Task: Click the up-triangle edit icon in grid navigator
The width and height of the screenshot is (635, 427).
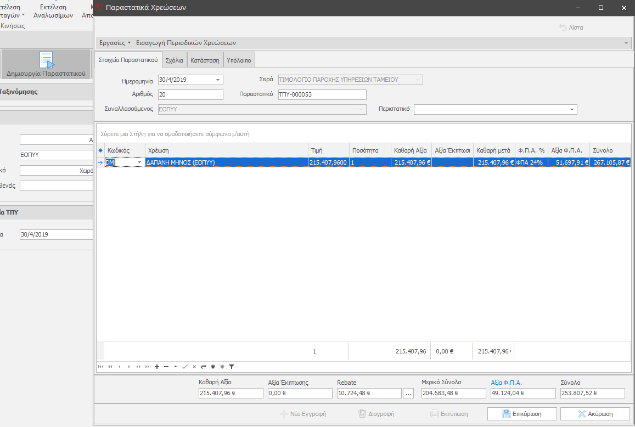Action: tap(176, 366)
